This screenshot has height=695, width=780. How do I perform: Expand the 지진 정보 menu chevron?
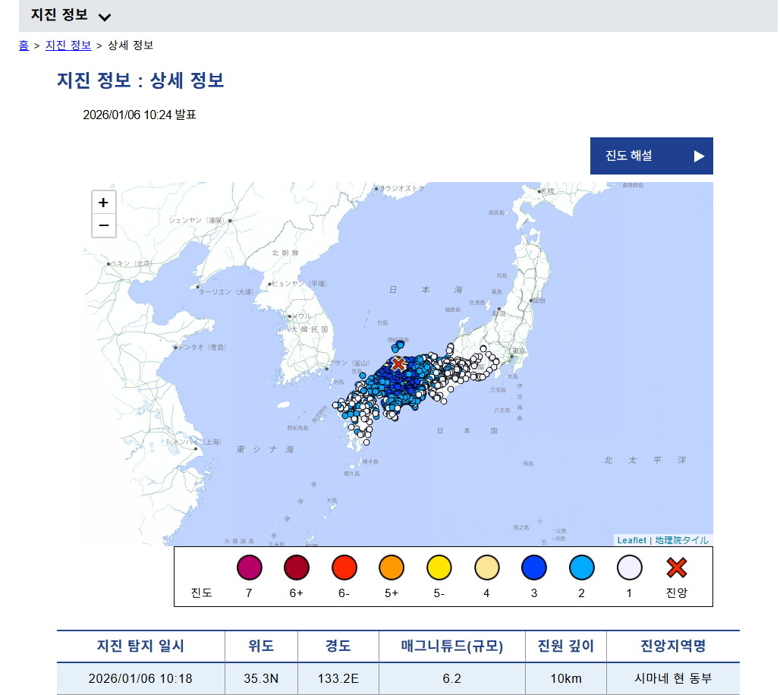(105, 17)
